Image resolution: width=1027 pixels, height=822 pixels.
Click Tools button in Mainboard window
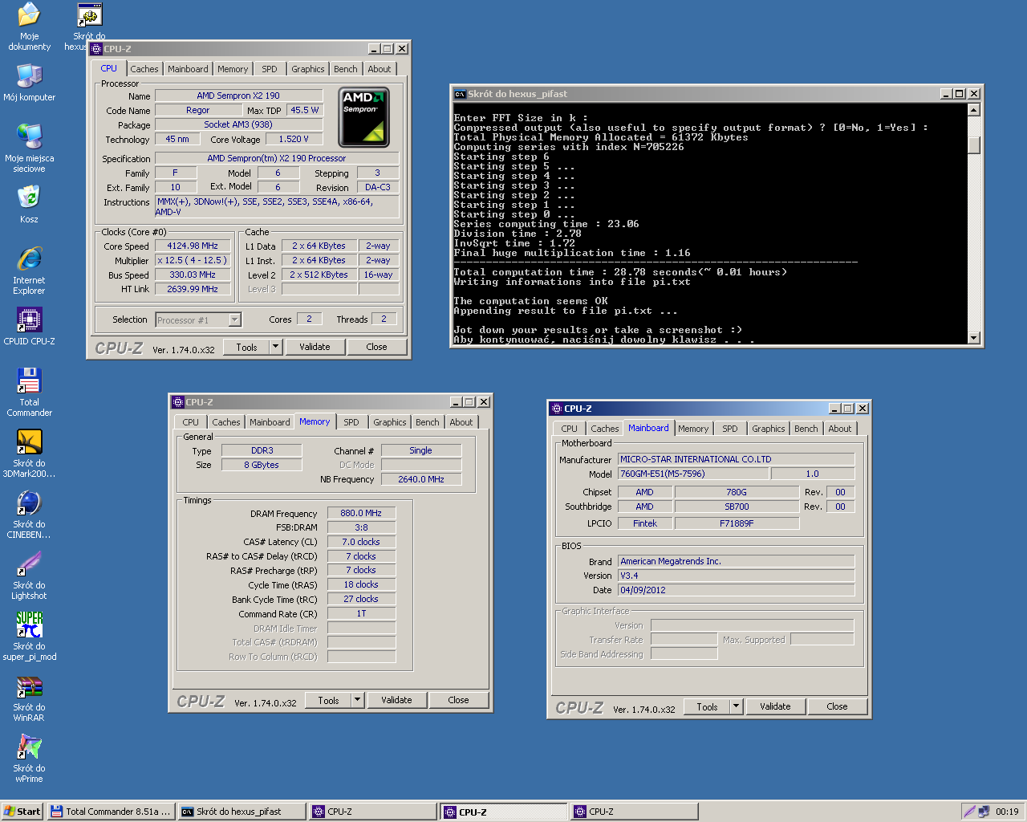pyautogui.click(x=707, y=706)
